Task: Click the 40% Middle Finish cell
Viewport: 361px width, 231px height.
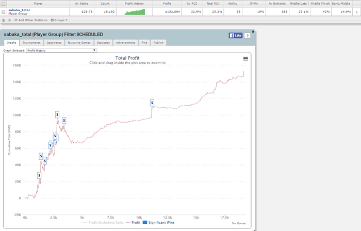Action: [320, 12]
